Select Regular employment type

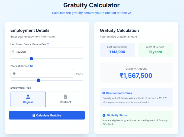coord(28,99)
